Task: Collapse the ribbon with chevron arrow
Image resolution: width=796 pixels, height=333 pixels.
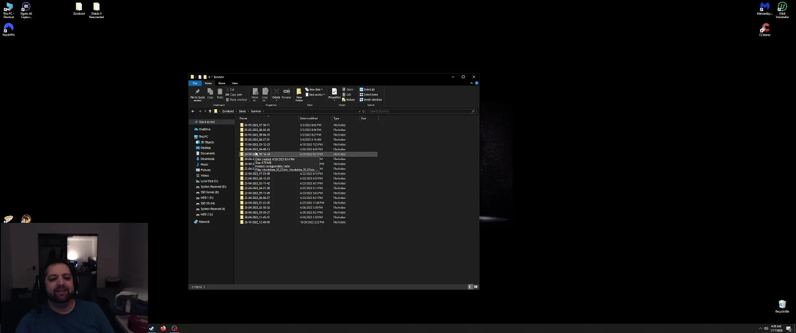Action: [471, 83]
